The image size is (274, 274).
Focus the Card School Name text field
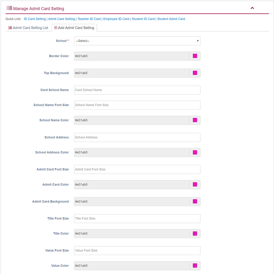pos(137,90)
